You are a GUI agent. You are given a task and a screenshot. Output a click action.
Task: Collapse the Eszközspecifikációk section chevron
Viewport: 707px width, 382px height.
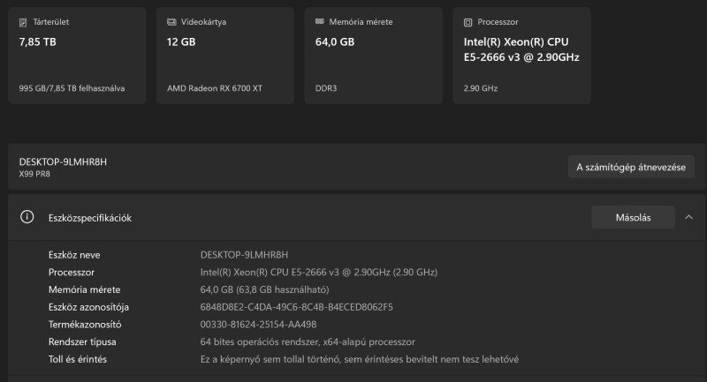coord(688,217)
